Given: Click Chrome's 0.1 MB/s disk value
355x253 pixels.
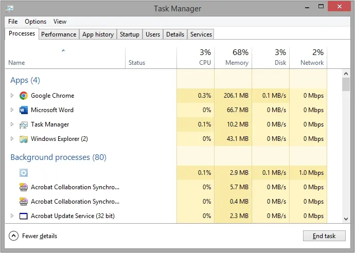Looking at the screenshot, I should click(x=274, y=96).
